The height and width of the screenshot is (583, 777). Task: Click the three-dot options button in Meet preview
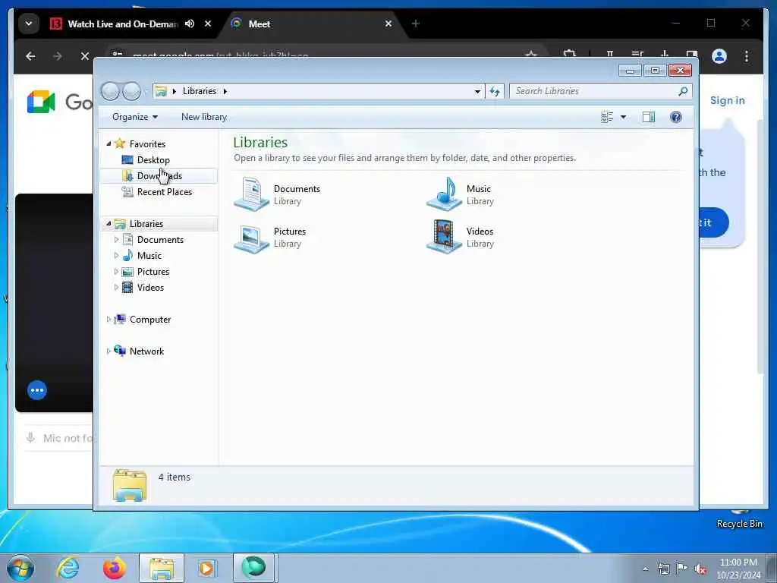[37, 390]
